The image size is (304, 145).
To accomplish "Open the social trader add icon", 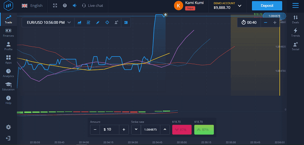I will (116, 22).
